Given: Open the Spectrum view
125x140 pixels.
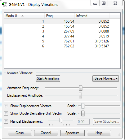Looking at the screenshot, I should point(73,133).
